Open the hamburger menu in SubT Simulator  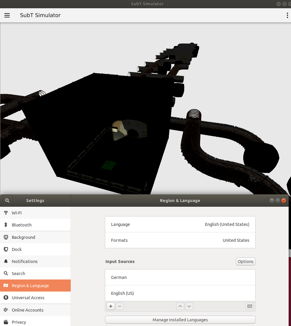point(7,15)
